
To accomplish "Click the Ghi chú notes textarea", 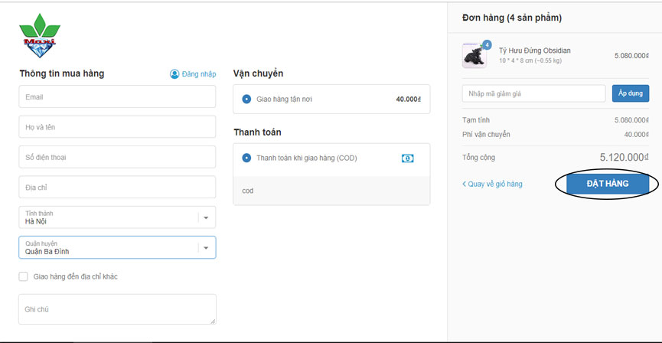I will point(117,309).
